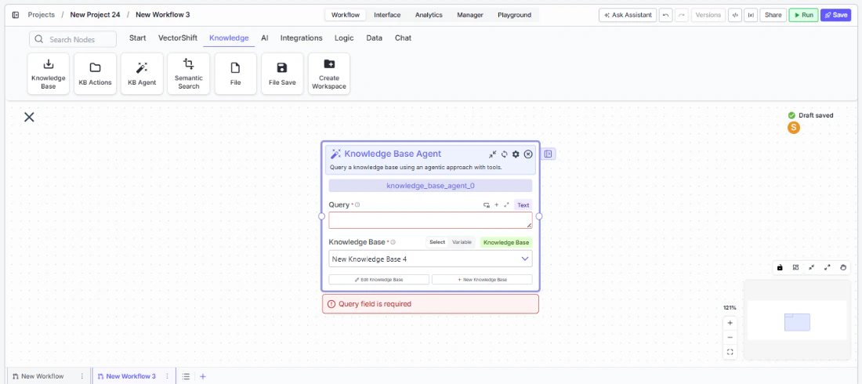
Task: Click the Ask Assistant button
Action: coord(628,15)
